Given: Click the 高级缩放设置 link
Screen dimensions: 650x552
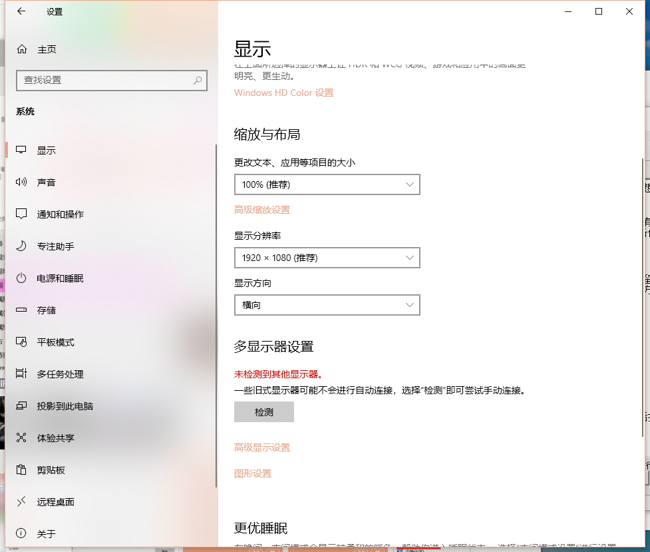Looking at the screenshot, I should (x=262, y=210).
